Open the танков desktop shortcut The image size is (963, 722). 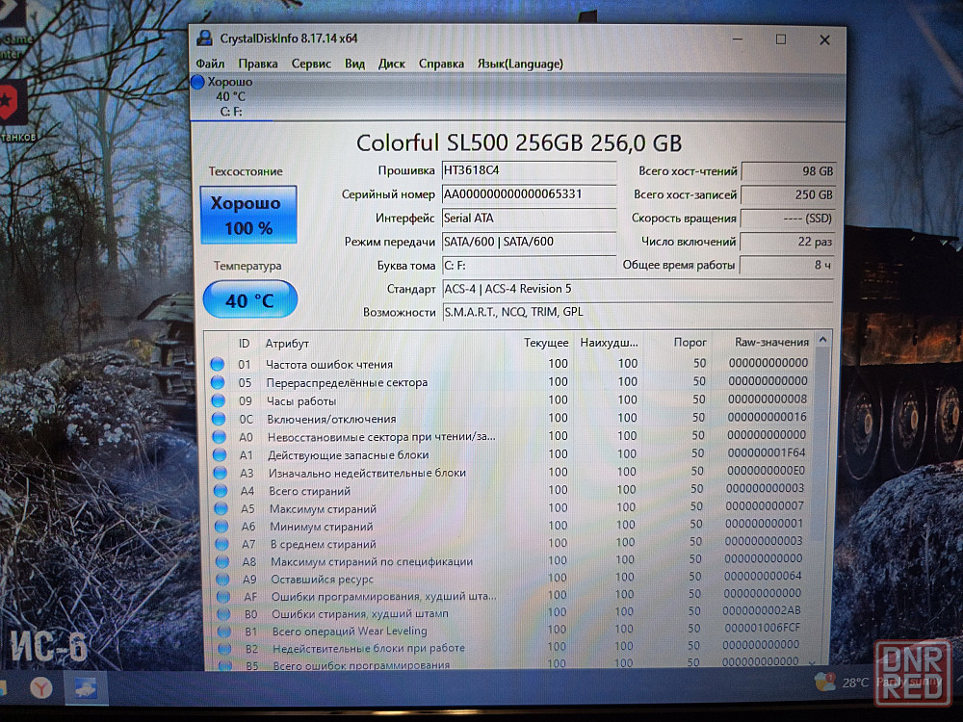point(14,110)
